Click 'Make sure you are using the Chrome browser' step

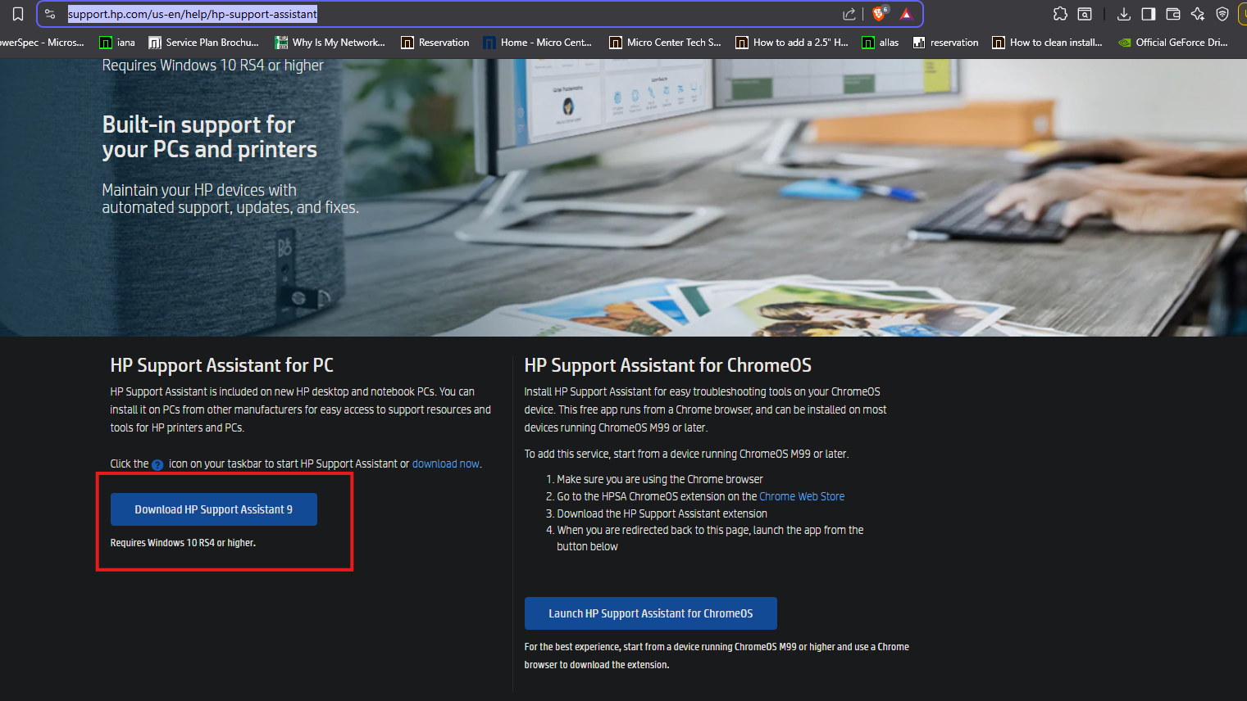660,479
